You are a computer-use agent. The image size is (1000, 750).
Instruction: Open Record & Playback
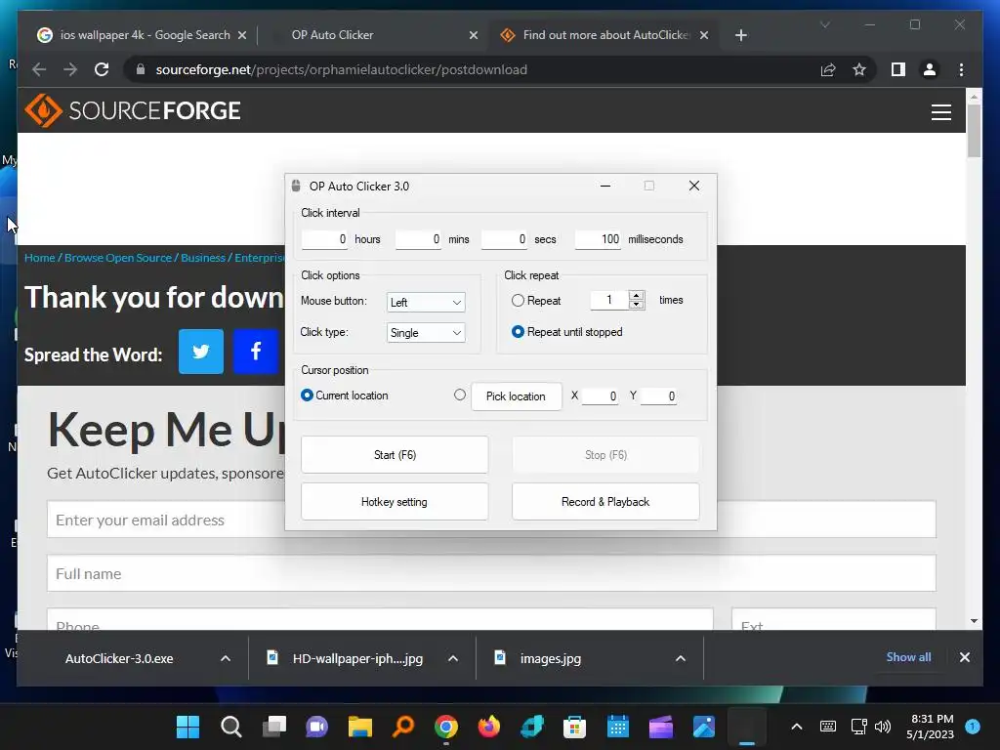click(605, 502)
